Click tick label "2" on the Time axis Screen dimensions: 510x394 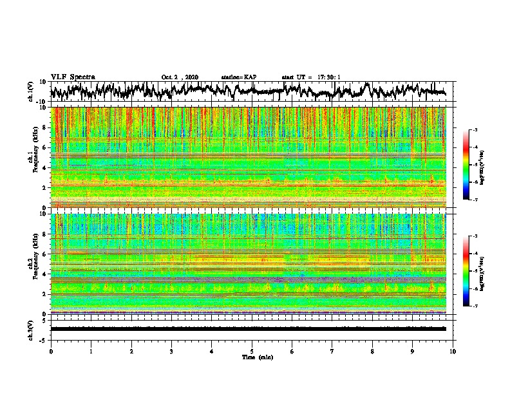pyautogui.click(x=131, y=352)
